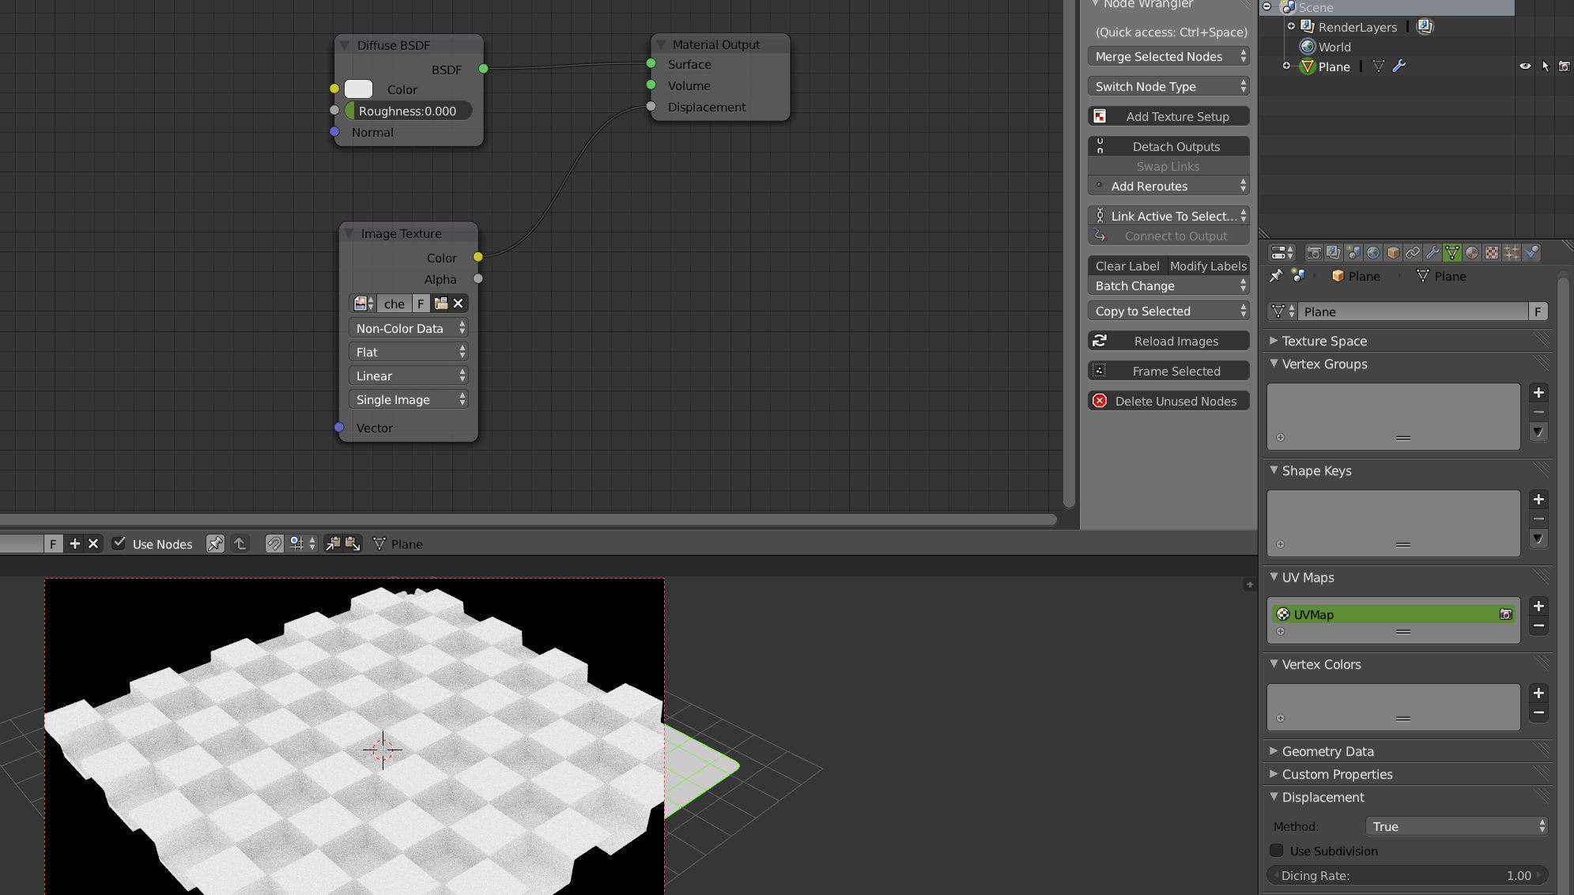Open image file folder icon in Image Texture
The image size is (1574, 895).
441,304
